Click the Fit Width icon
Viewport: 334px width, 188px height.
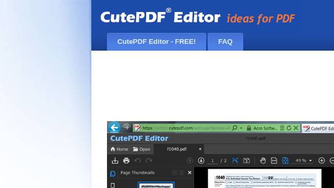coord(274,160)
